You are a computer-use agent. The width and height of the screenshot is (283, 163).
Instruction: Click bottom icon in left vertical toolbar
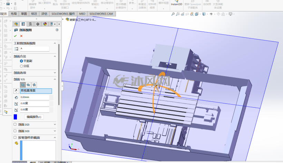(x=6, y=112)
